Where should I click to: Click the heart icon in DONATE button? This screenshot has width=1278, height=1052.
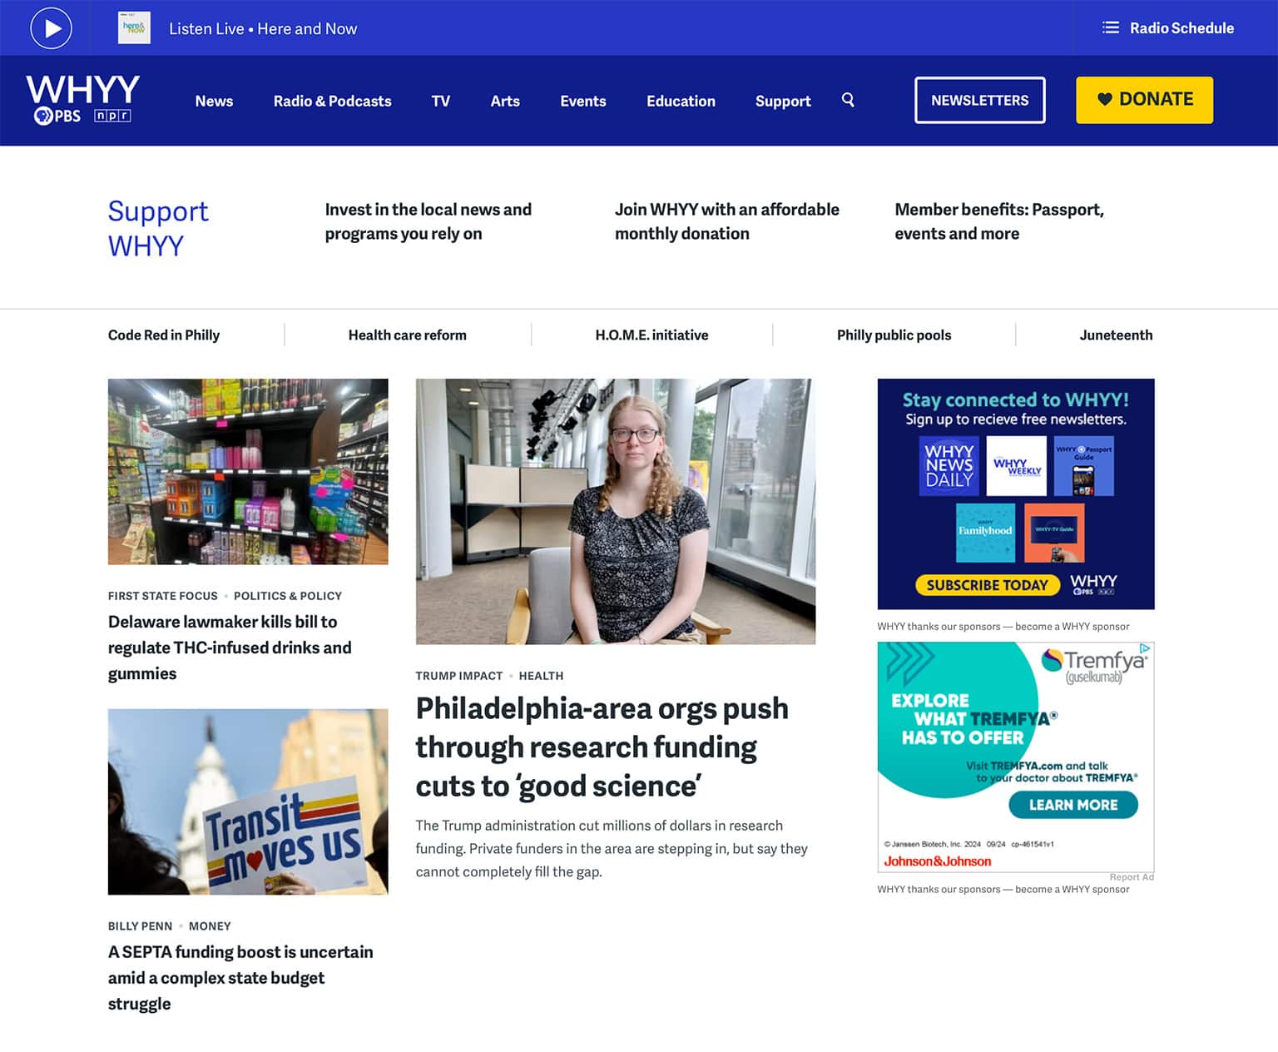[x=1105, y=100]
